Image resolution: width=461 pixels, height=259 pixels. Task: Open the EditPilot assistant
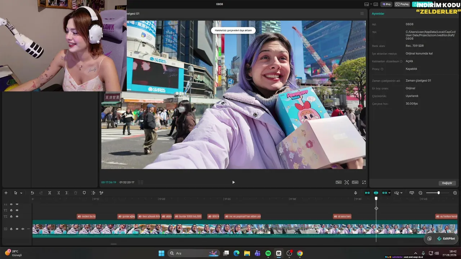(446, 238)
